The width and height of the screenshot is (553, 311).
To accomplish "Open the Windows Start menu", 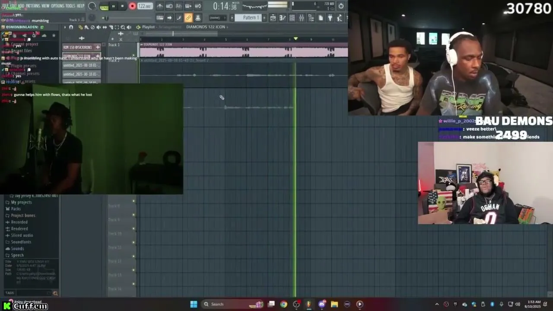I will (194, 304).
